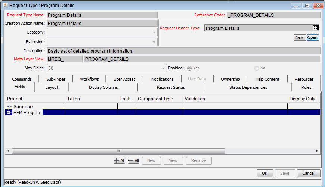The height and width of the screenshot is (187, 325).
Task: Expand the PFM Program tree node
Action: click(x=9, y=112)
